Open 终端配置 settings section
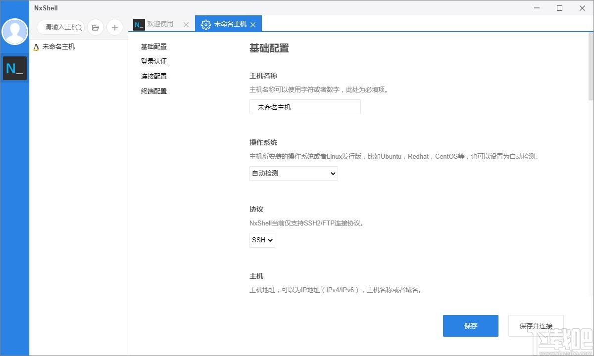 (x=153, y=91)
